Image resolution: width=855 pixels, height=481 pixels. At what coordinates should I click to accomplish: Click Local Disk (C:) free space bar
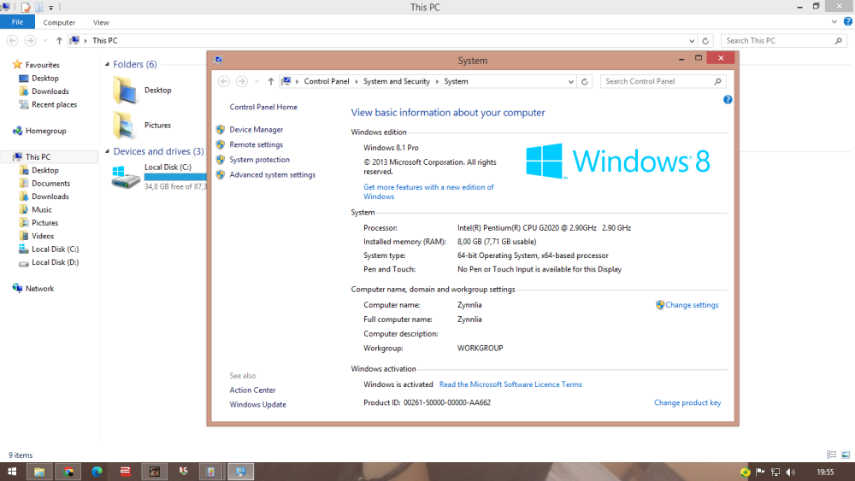[x=175, y=177]
